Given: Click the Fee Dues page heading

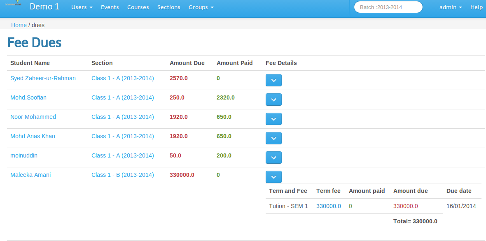Looking at the screenshot, I should click(x=35, y=43).
